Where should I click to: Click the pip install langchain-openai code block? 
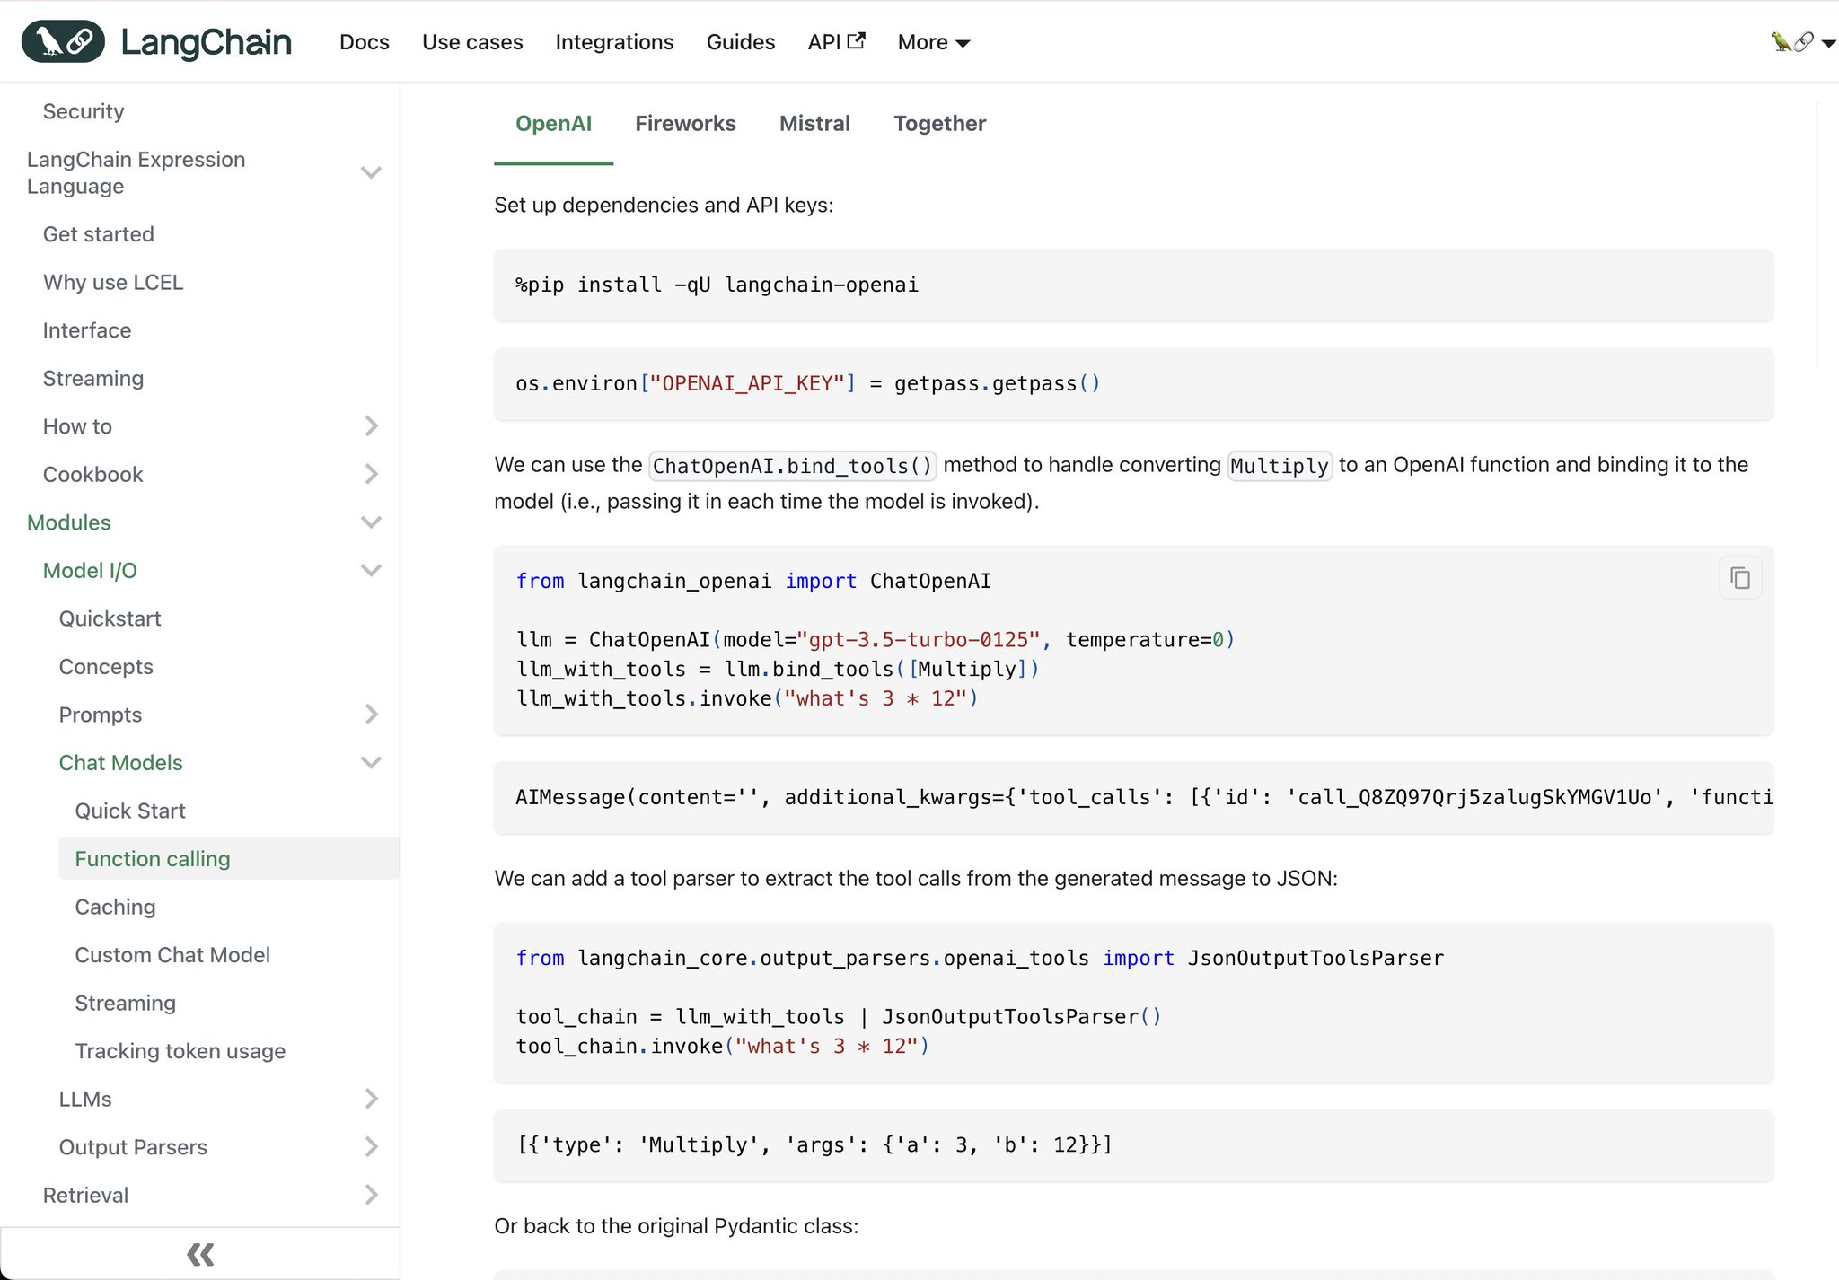click(x=1133, y=285)
